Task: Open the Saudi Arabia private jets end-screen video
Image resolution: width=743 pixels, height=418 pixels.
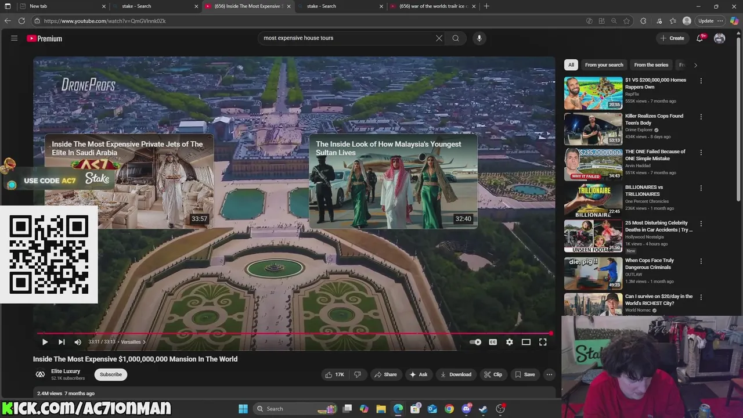Action: click(x=129, y=182)
